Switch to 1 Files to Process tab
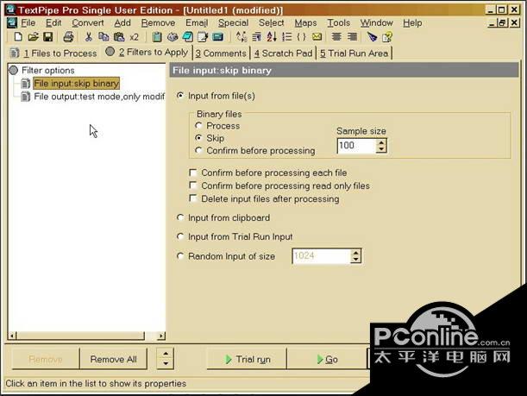Viewport: 527px width, 396px height. tap(53, 53)
